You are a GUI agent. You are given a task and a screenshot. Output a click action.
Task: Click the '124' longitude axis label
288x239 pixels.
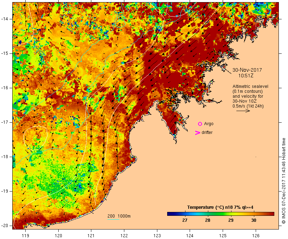coord(190,235)
